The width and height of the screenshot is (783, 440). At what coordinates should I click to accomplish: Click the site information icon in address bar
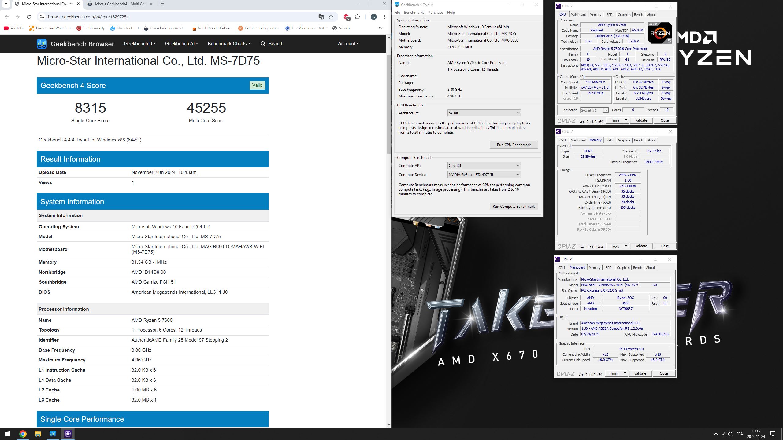coord(42,17)
